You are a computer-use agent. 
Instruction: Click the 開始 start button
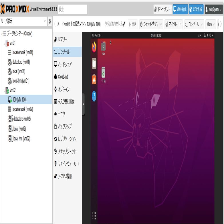point(133,24)
